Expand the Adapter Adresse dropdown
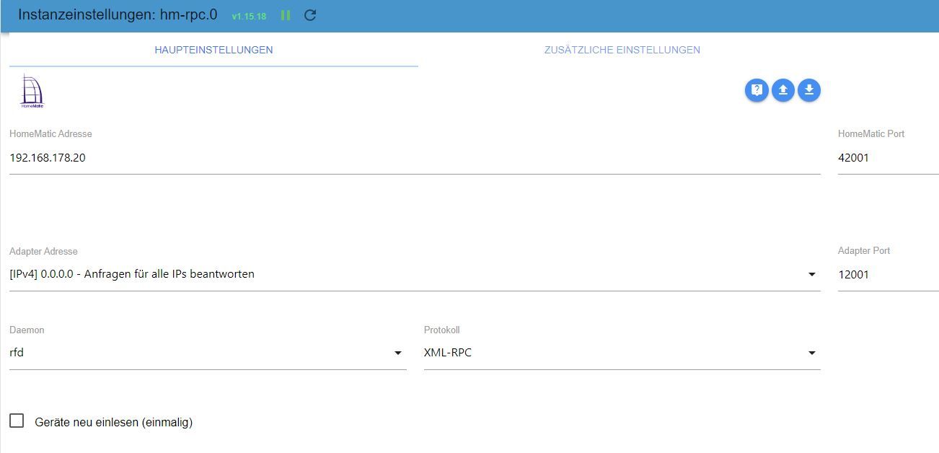This screenshot has width=939, height=453. 415,275
